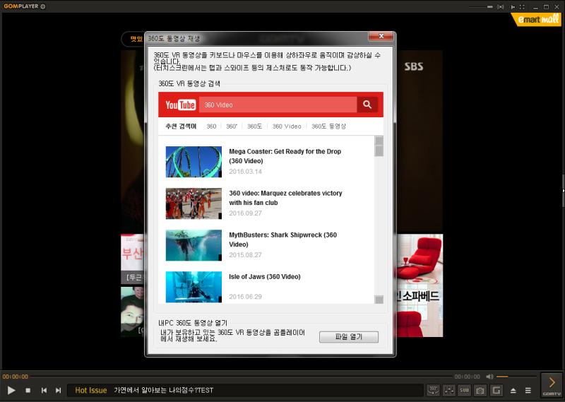Click the Hot Issue label in the ticker

click(x=91, y=390)
